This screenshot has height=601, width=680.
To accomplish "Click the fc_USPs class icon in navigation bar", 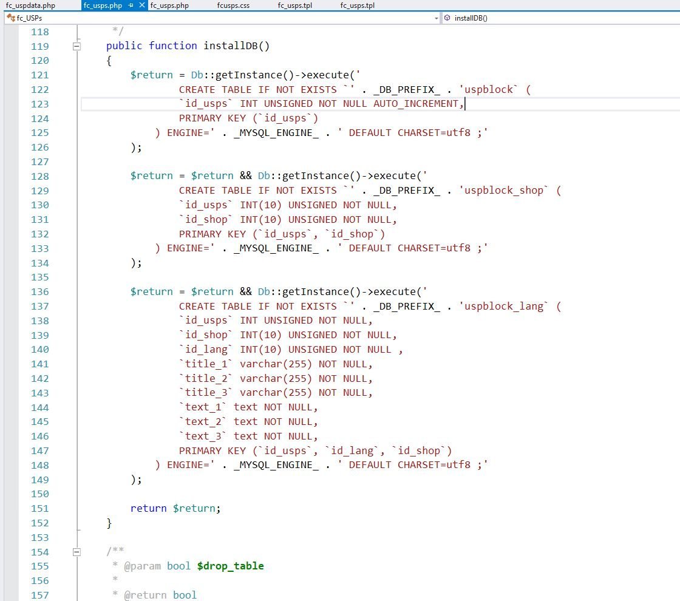I will [x=11, y=18].
